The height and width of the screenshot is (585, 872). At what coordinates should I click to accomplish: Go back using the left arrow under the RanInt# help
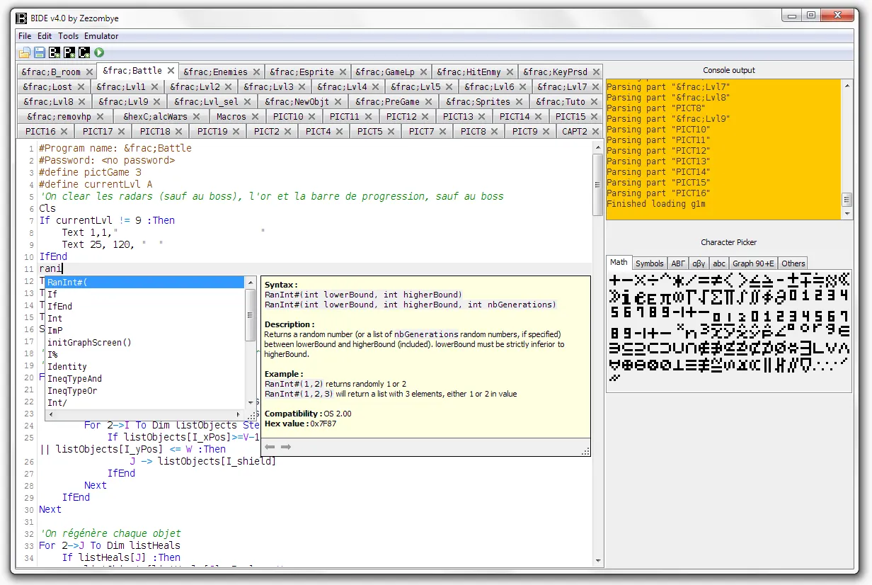coord(270,446)
